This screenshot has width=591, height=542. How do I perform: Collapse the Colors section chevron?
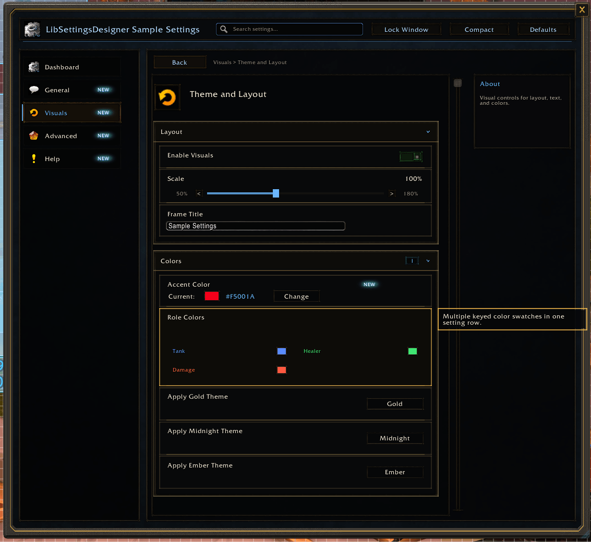click(x=428, y=261)
